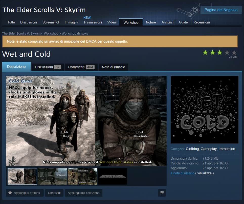Click the Condividi button
Screen dimensions: 244x204
click(54, 193)
